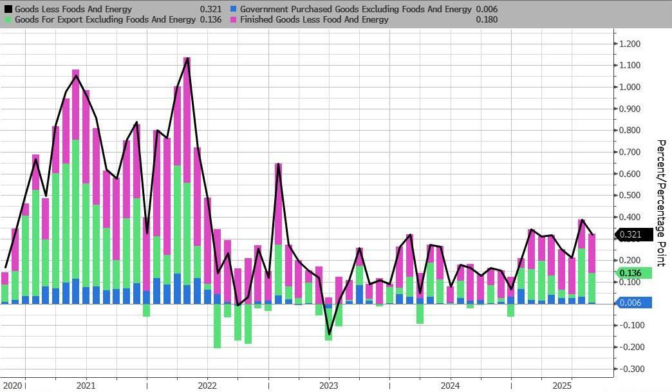Image resolution: width=672 pixels, height=392 pixels.
Task: Click the 2025 year label on the x-axis
Action: [x=562, y=386]
